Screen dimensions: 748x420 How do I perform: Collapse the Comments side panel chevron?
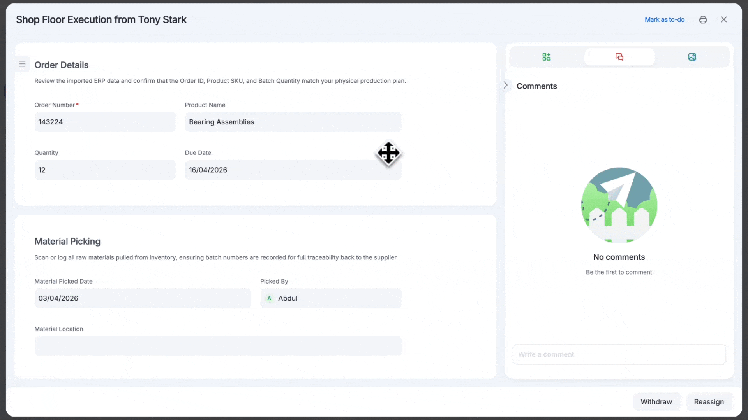[505, 85]
